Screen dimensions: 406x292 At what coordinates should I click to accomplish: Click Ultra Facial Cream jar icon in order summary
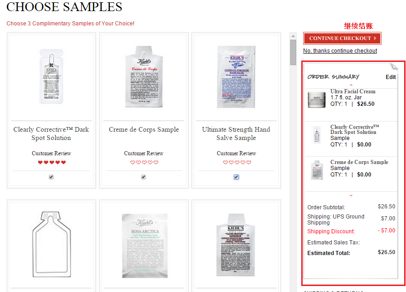[316, 100]
